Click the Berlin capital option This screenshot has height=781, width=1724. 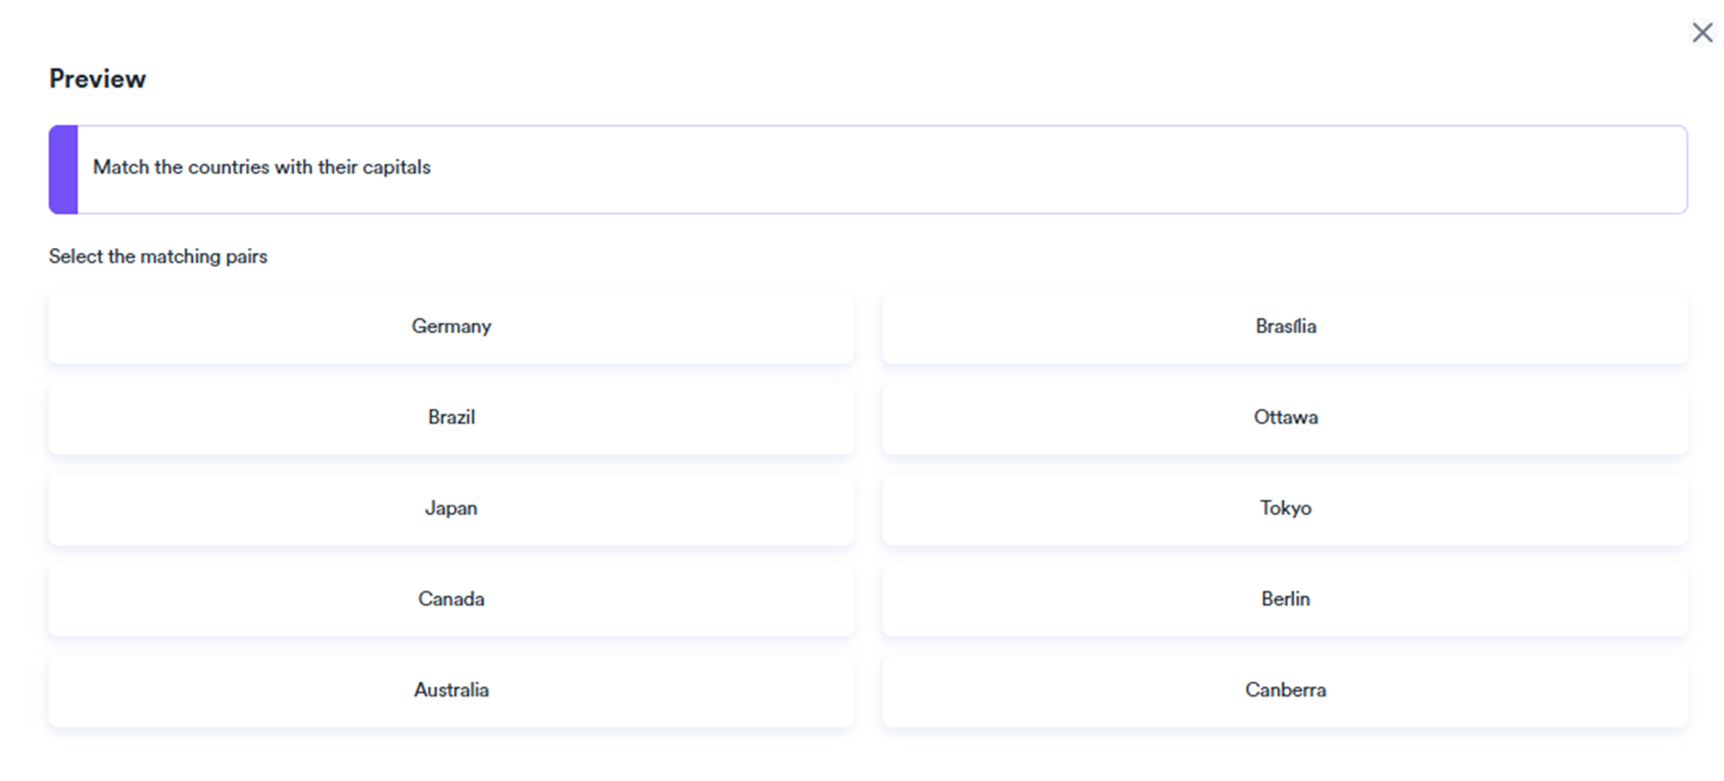pyautogui.click(x=1285, y=599)
